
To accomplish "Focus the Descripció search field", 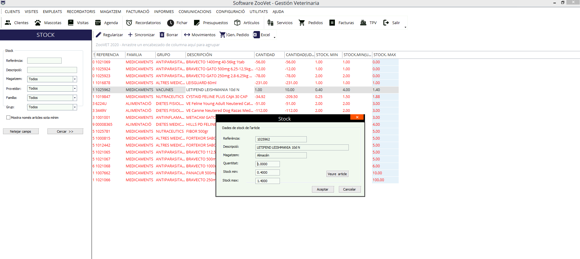I will point(52,70).
